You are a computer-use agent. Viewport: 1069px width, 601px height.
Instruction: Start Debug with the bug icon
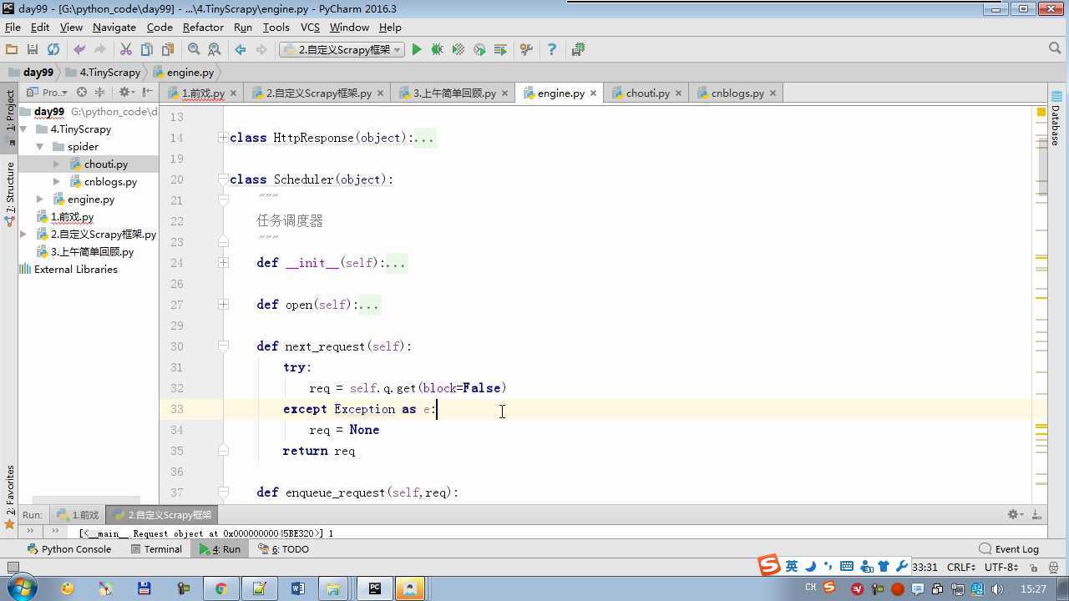(x=437, y=50)
